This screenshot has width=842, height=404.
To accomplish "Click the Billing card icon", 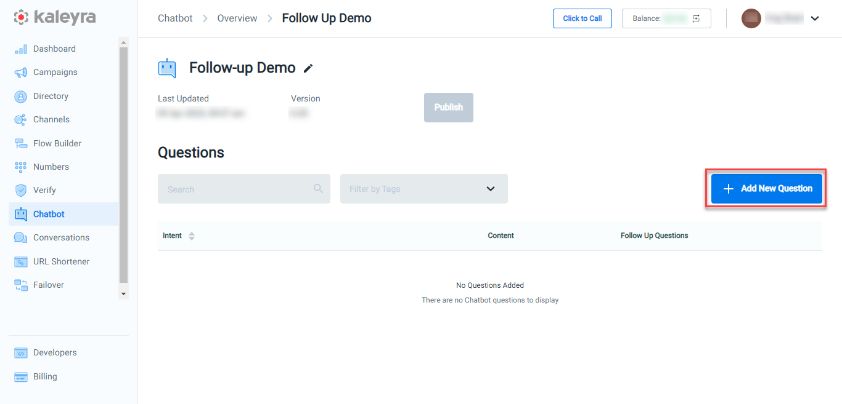I will [x=21, y=377].
